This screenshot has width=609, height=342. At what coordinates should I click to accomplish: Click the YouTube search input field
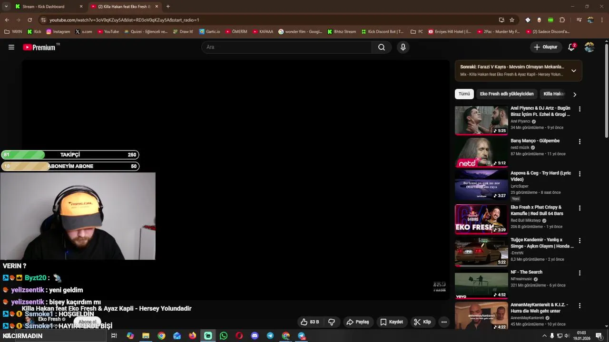tap(286, 47)
